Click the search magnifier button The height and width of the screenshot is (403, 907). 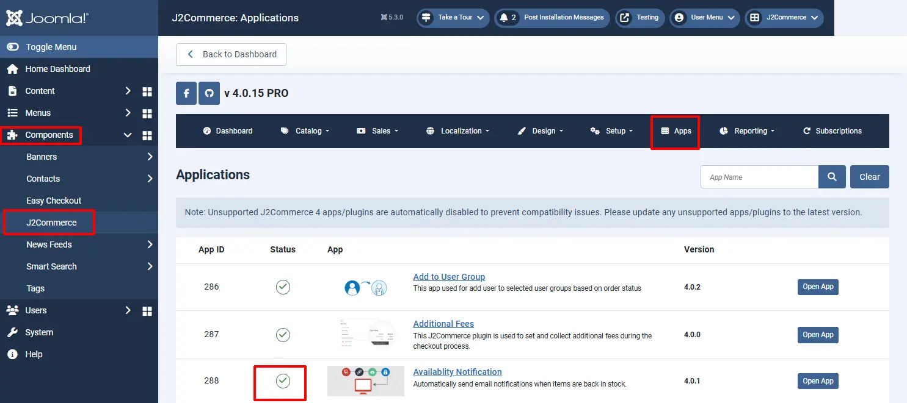[x=832, y=177]
